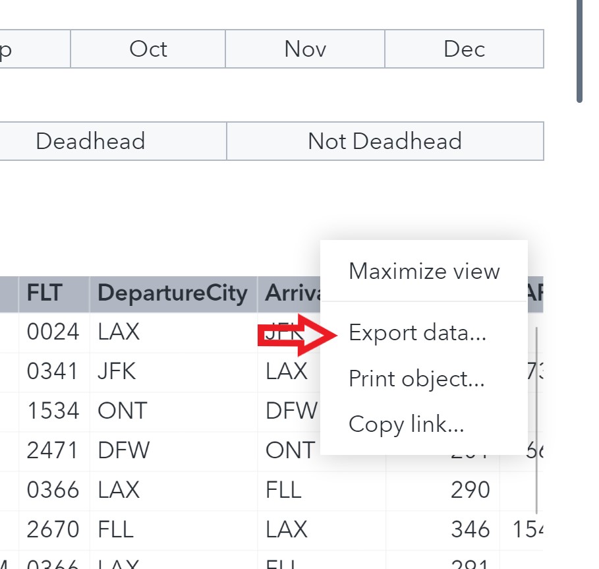Click the 290 value cell
Viewport: 599px width, 569px height.
(x=471, y=490)
